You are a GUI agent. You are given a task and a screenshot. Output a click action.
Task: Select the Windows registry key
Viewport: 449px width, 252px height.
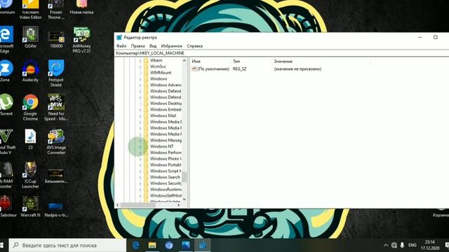click(x=159, y=79)
